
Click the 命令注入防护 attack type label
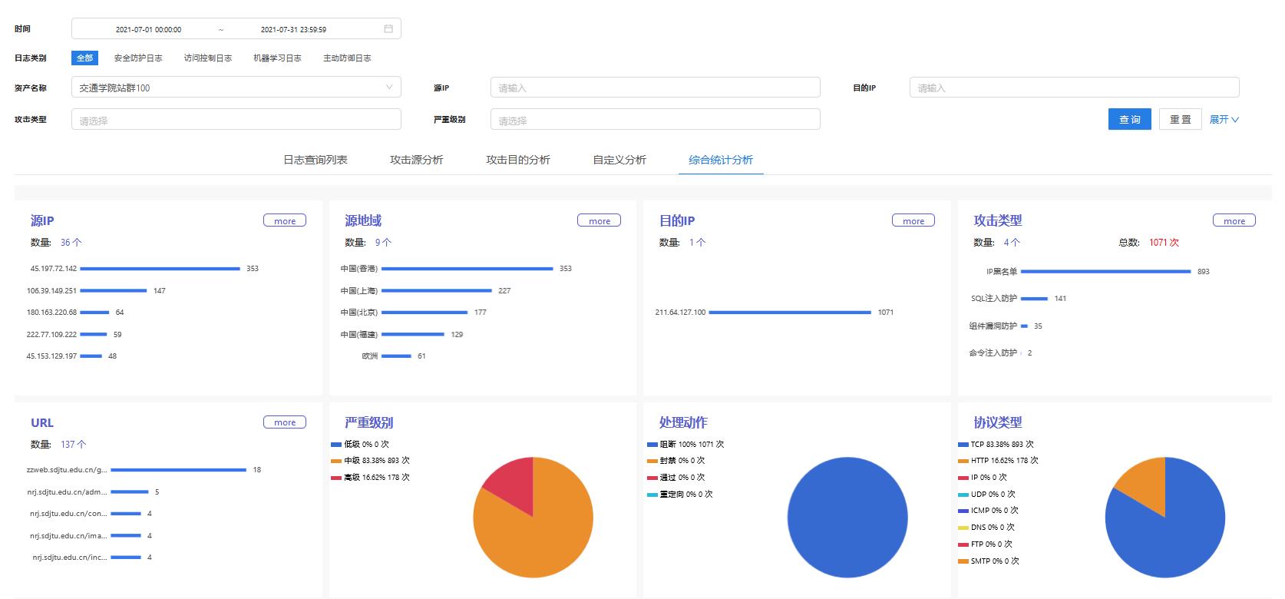[993, 353]
